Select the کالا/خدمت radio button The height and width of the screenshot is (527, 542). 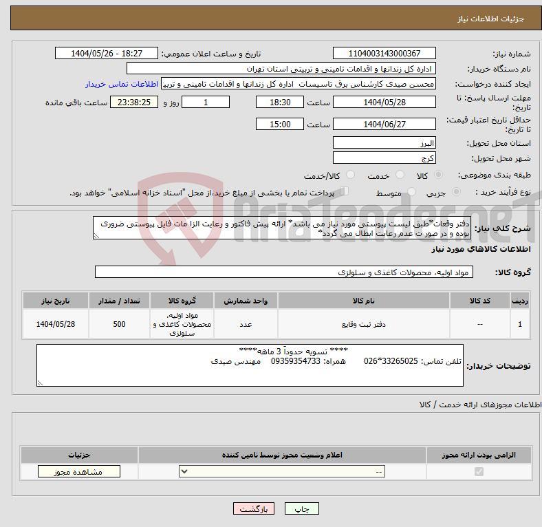[351, 175]
